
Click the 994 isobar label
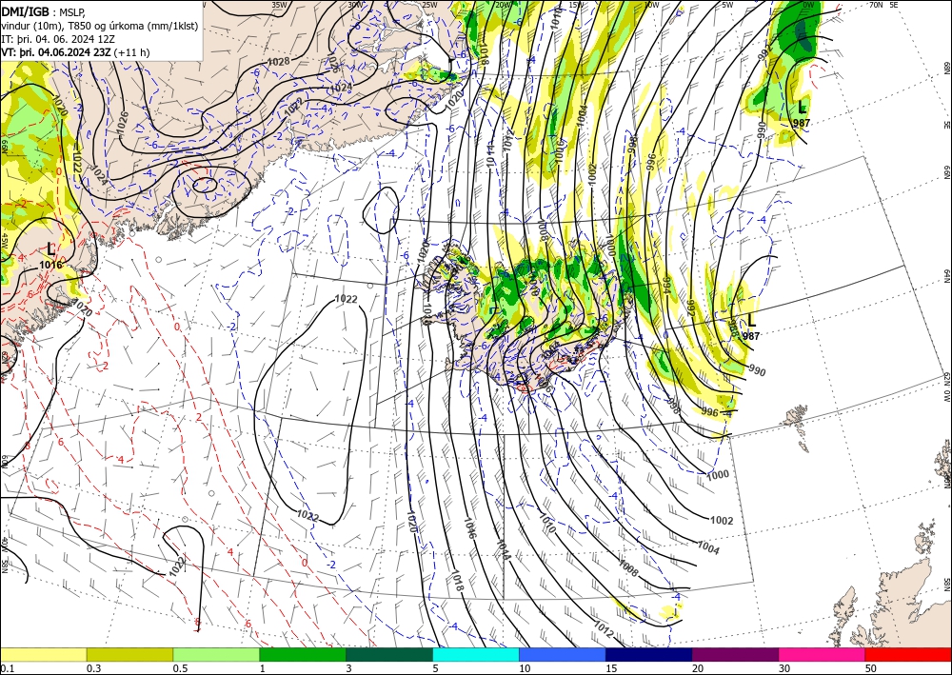(x=666, y=286)
